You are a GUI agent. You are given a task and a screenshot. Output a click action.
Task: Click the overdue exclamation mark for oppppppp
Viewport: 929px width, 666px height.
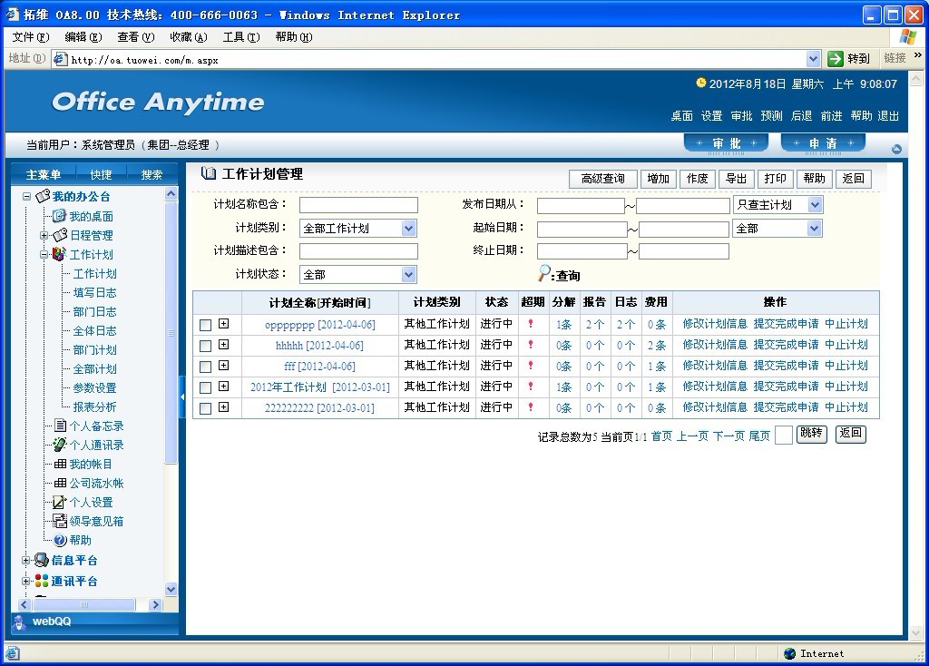pyautogui.click(x=531, y=324)
